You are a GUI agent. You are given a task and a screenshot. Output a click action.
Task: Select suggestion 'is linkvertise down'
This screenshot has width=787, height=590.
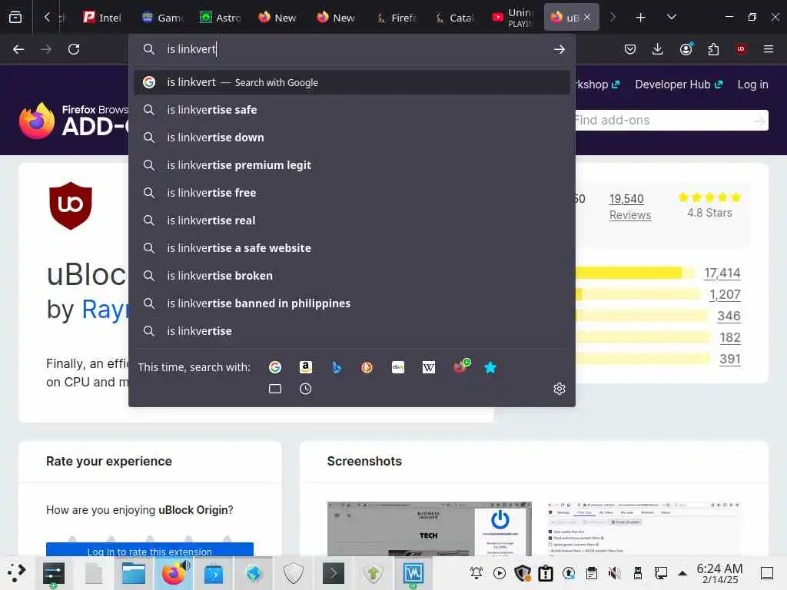352,138
